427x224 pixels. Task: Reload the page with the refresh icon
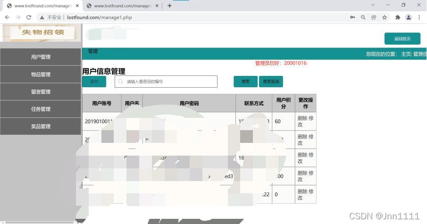pyautogui.click(x=29, y=17)
